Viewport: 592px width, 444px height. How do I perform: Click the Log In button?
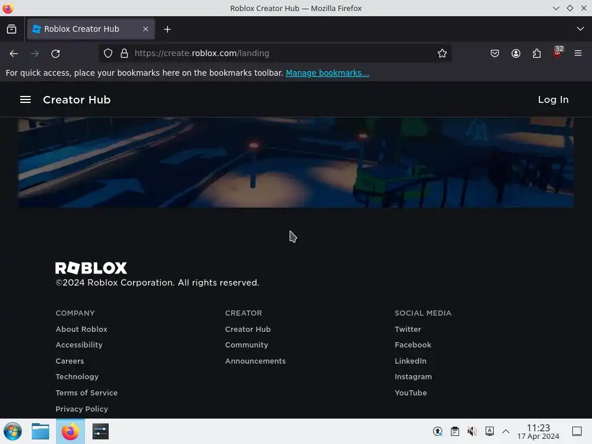(x=553, y=99)
